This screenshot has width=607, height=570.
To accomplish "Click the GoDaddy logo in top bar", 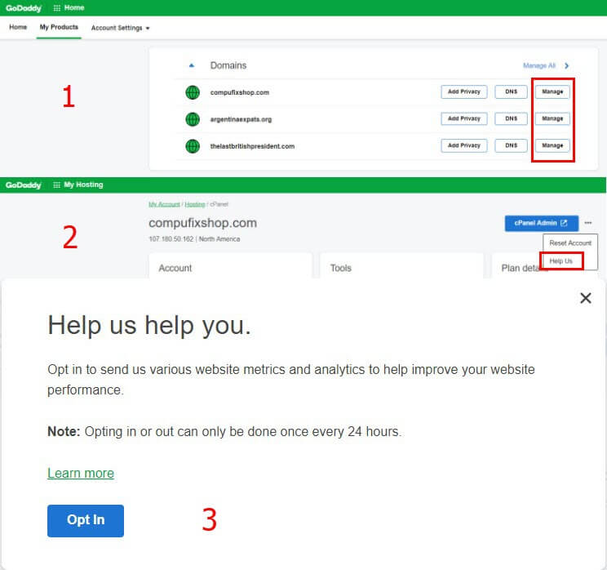I will pos(23,8).
